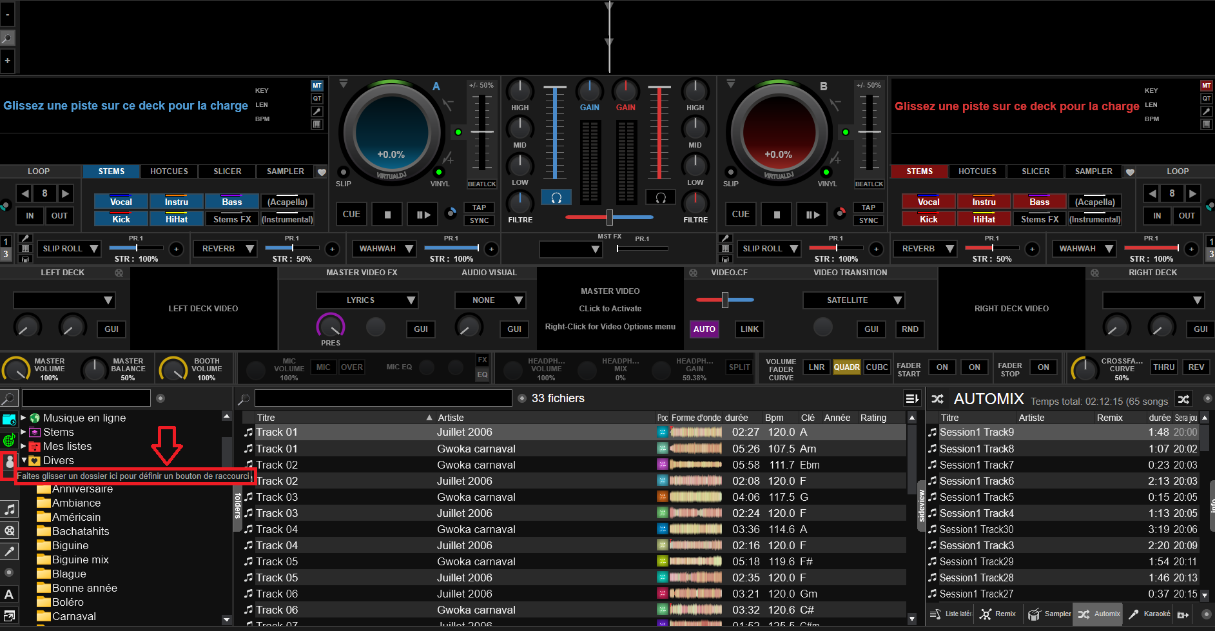
Task: Click the deck B SYNC button
Action: (868, 220)
